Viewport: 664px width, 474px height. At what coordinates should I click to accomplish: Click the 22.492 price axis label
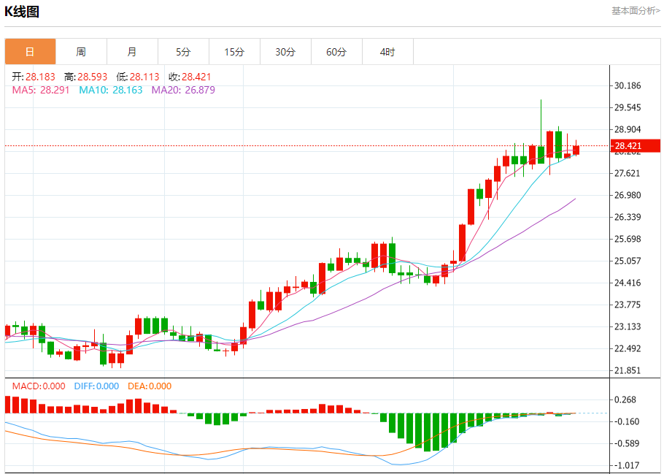point(628,348)
